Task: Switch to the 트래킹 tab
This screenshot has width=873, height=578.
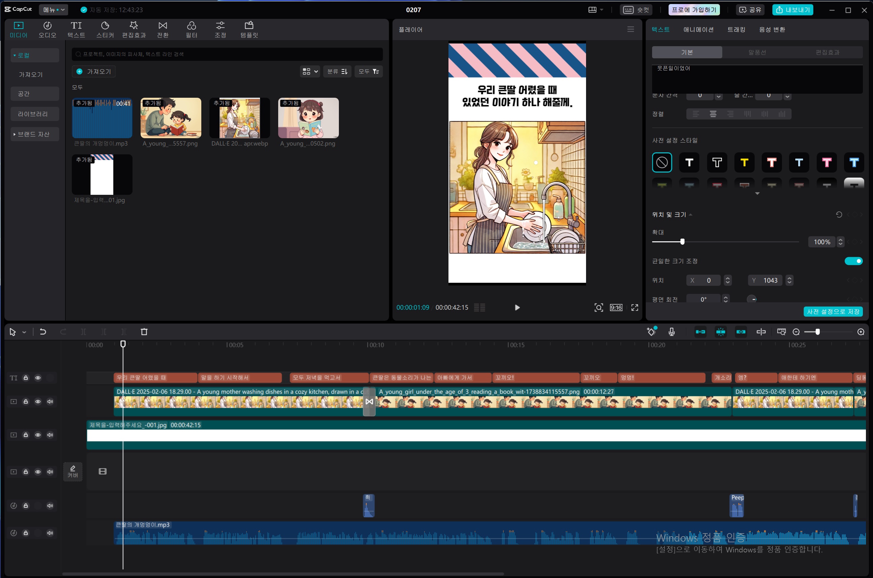Action: pos(736,30)
